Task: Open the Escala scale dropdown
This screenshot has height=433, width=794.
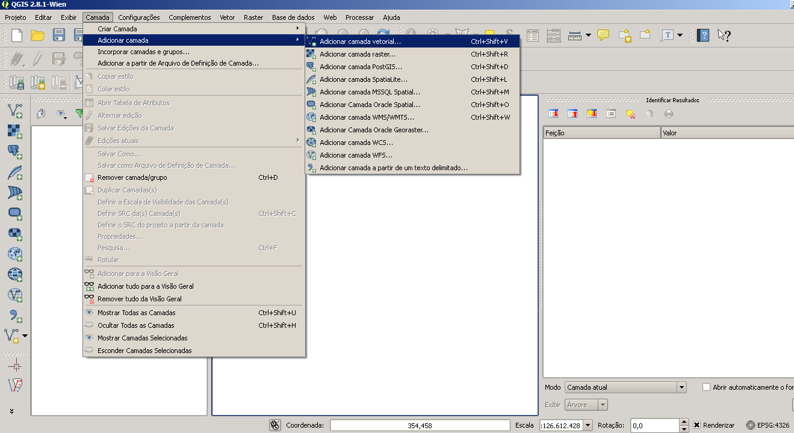Action: pyautogui.click(x=588, y=425)
